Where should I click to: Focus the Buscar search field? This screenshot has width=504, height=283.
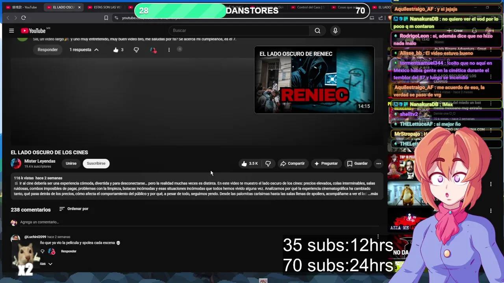point(239,31)
